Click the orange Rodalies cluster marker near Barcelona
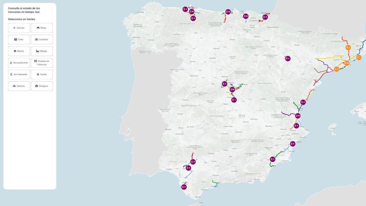Screen dimensions: 366x206 (347, 63)
